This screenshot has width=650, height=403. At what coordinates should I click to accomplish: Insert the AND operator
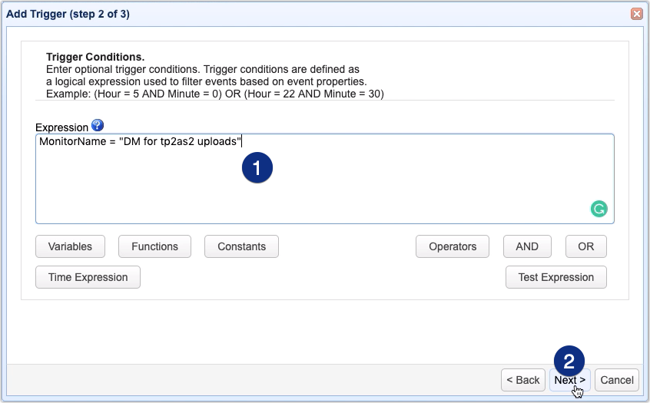click(x=526, y=246)
